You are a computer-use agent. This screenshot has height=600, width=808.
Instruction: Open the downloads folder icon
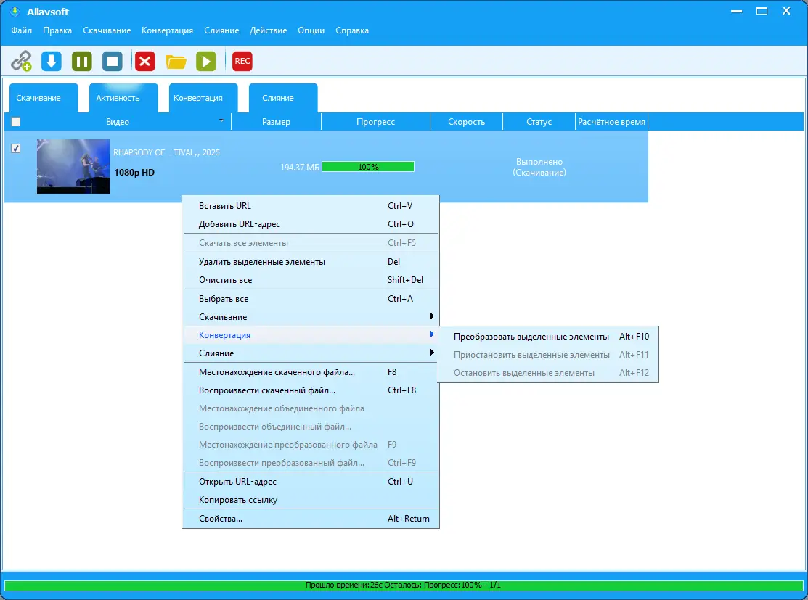click(175, 61)
